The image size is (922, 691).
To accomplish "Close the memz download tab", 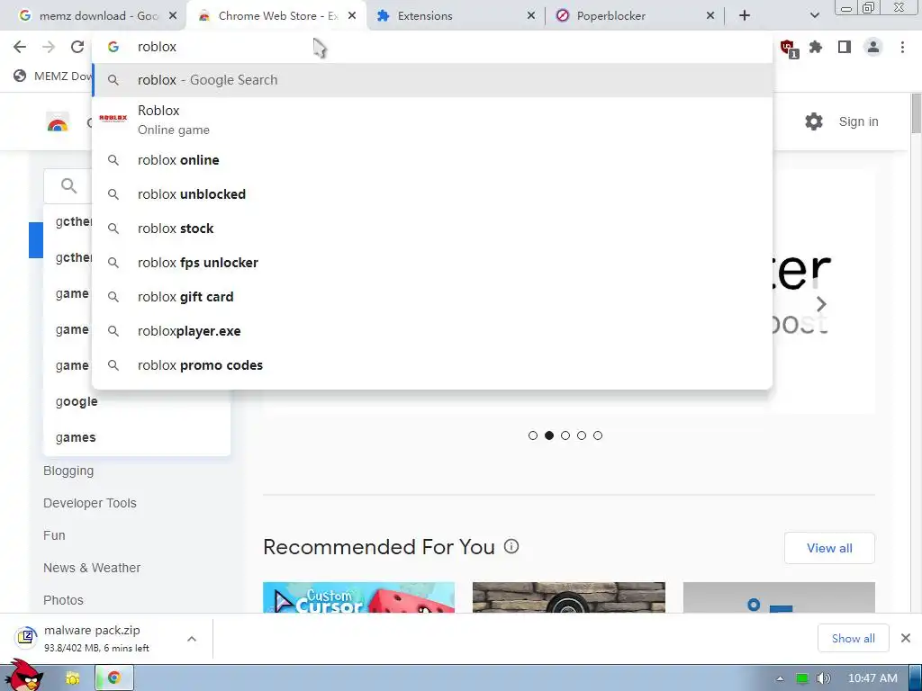I will 173,16.
